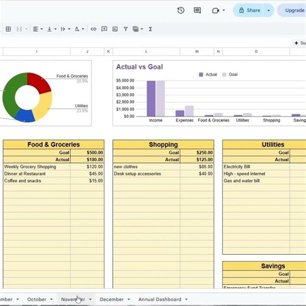Select column L header
Screen dimensions: 306x306
point(147,52)
